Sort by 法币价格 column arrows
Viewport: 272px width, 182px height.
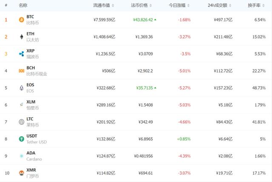[x=150, y=6]
